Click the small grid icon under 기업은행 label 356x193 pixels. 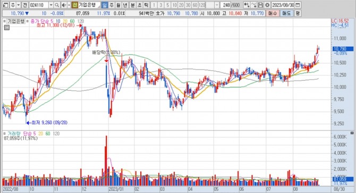pos(7,28)
